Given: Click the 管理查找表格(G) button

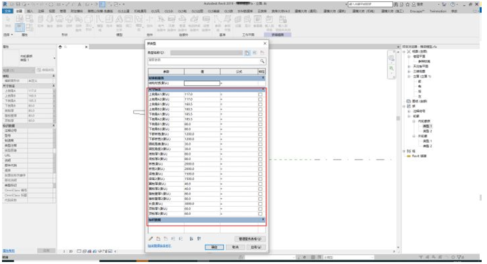Looking at the screenshot, I should coord(250,239).
